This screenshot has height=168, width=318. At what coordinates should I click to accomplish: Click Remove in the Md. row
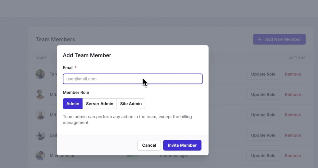click(293, 95)
